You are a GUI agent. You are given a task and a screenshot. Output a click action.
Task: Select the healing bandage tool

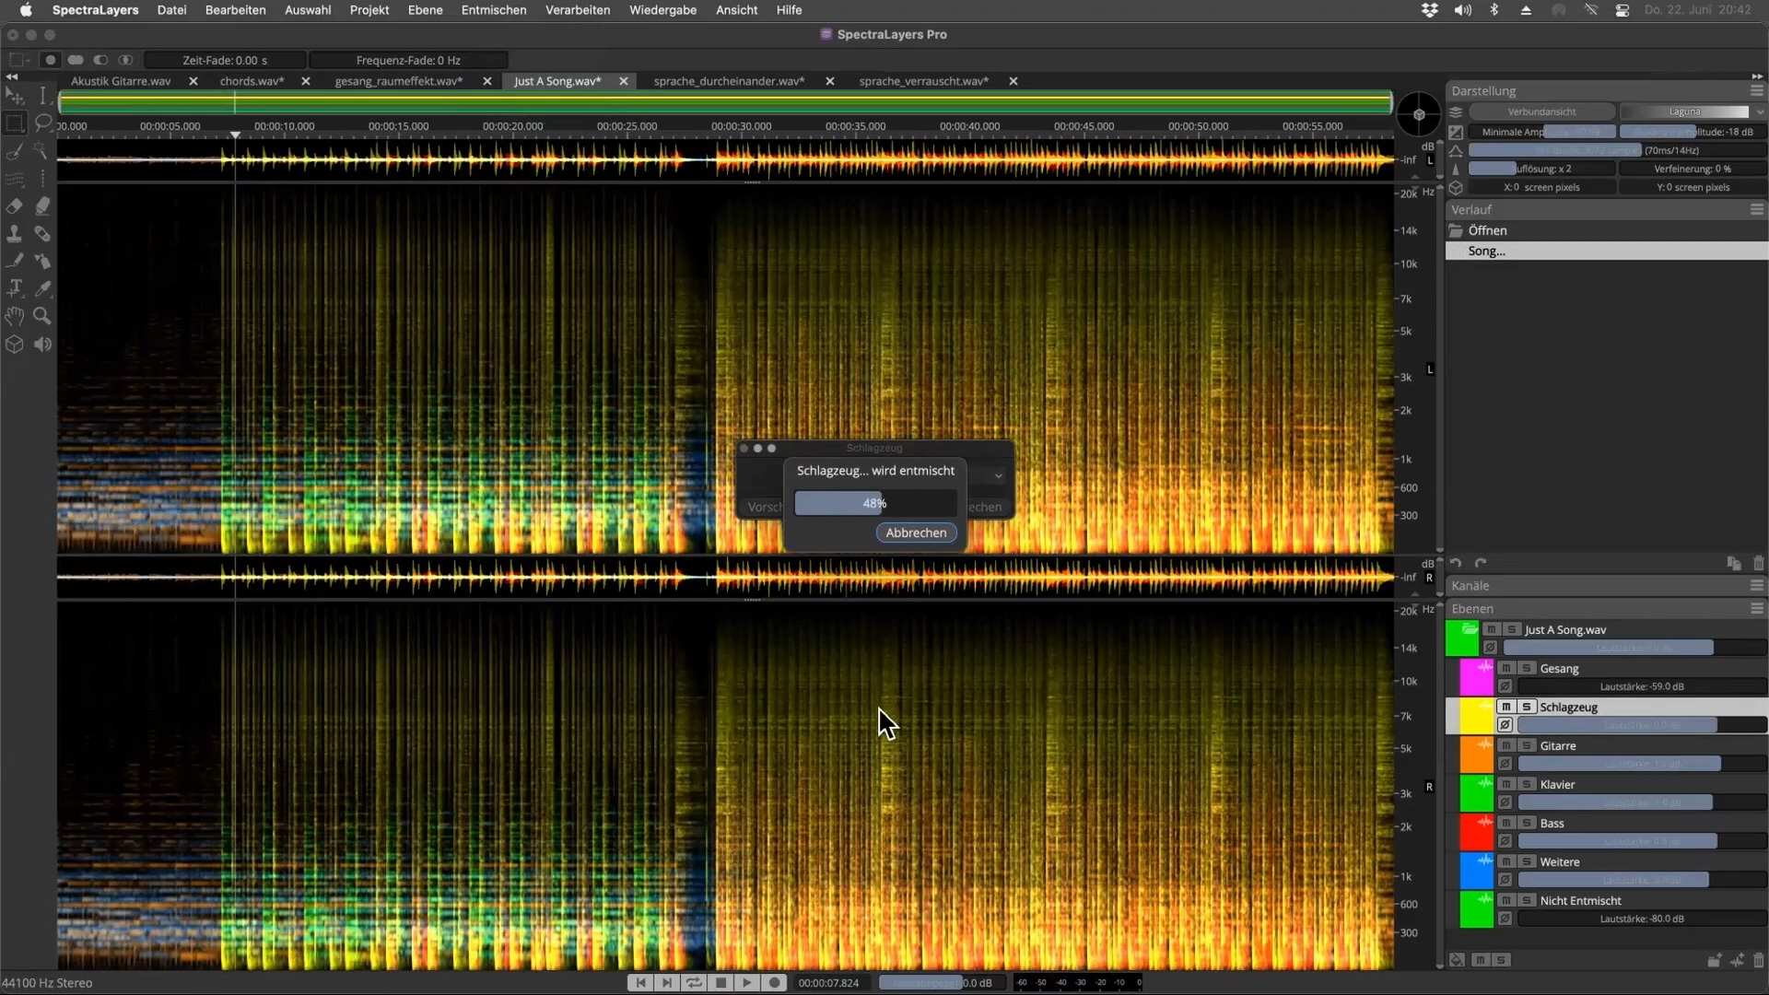tap(42, 234)
